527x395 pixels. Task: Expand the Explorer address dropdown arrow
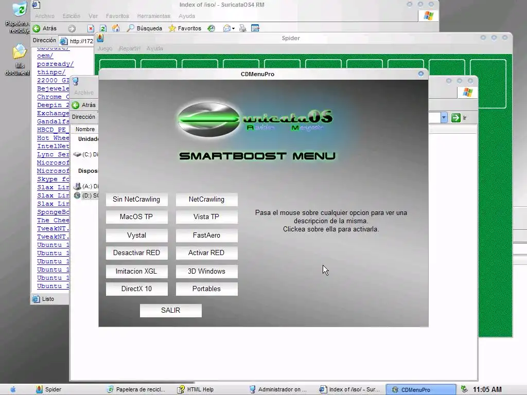coord(444,118)
